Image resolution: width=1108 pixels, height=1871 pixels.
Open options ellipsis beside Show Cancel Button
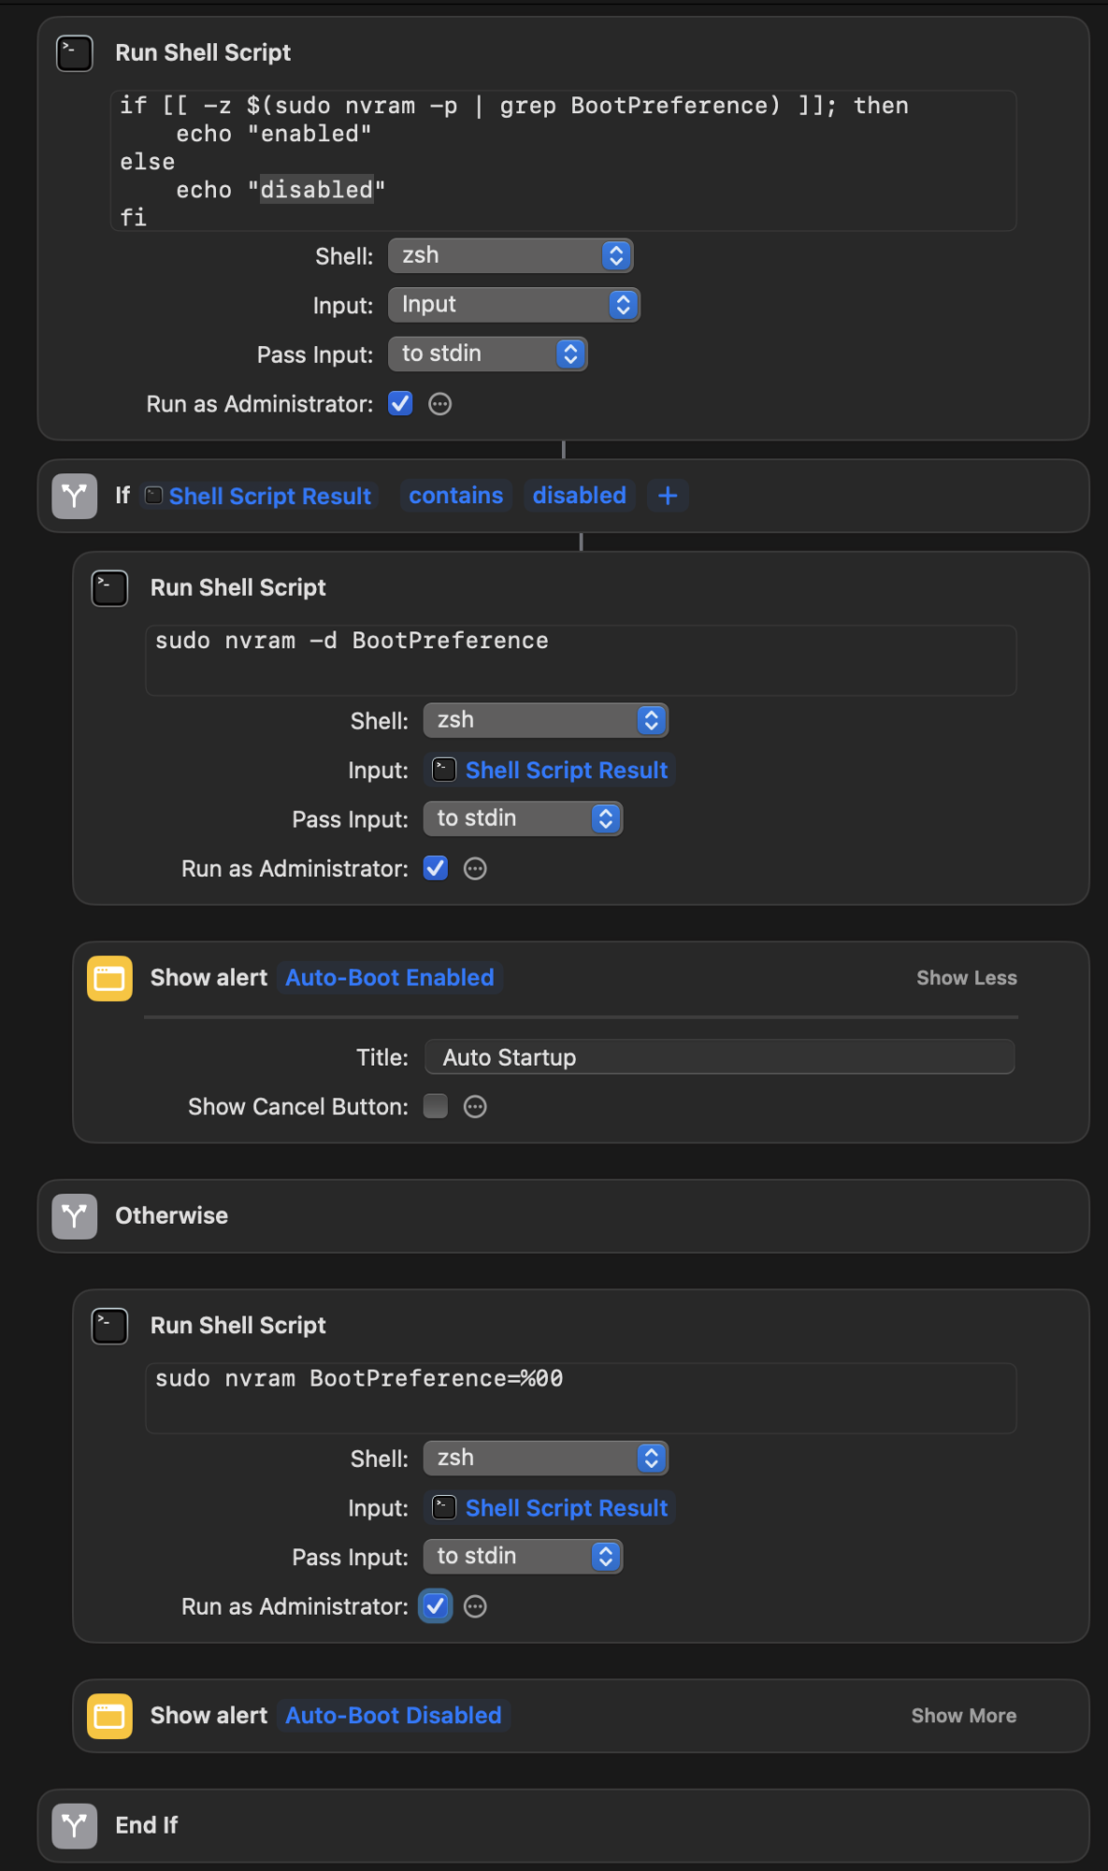click(475, 1108)
